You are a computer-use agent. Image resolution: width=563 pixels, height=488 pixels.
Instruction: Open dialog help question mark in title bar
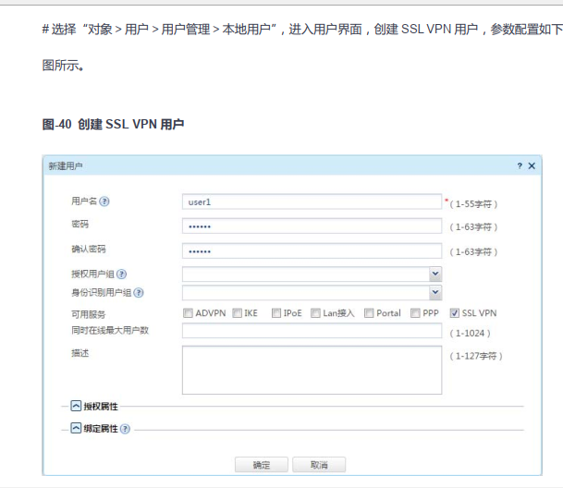tap(520, 165)
